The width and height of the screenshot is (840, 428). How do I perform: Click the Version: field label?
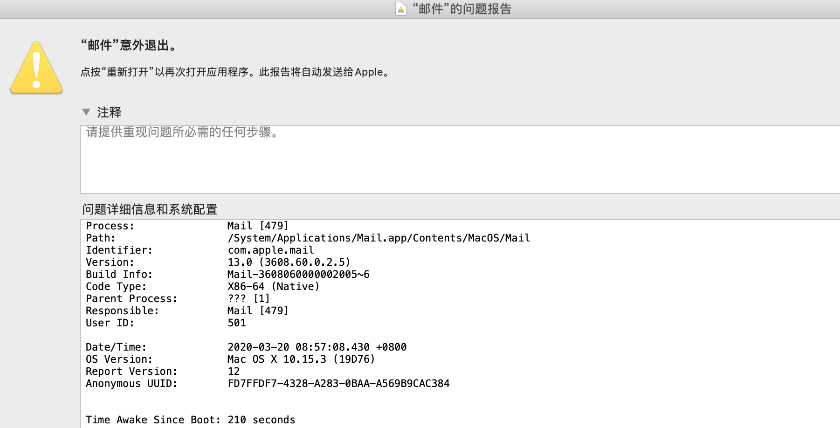[110, 262]
